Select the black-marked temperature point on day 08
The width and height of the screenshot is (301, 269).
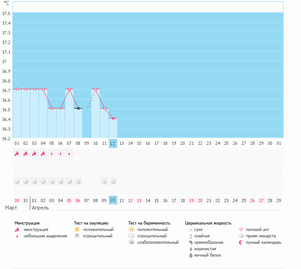pyautogui.click(x=78, y=108)
